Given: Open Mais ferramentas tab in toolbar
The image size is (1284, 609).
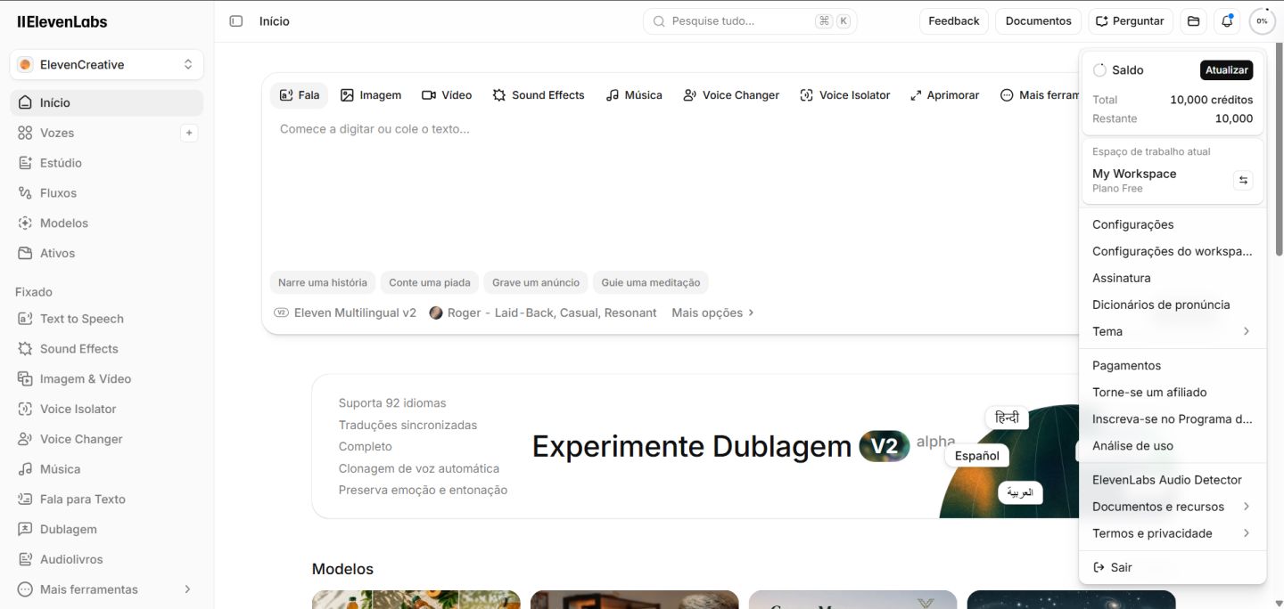Looking at the screenshot, I should pyautogui.click(x=1039, y=95).
